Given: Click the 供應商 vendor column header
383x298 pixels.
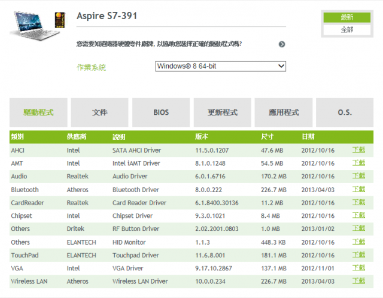Looking at the screenshot, I should (77, 136).
